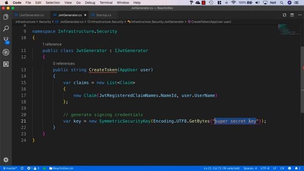This screenshot has width=304, height=171.
Task: Click the Security folder breadcrumb
Action: (x=45, y=22)
